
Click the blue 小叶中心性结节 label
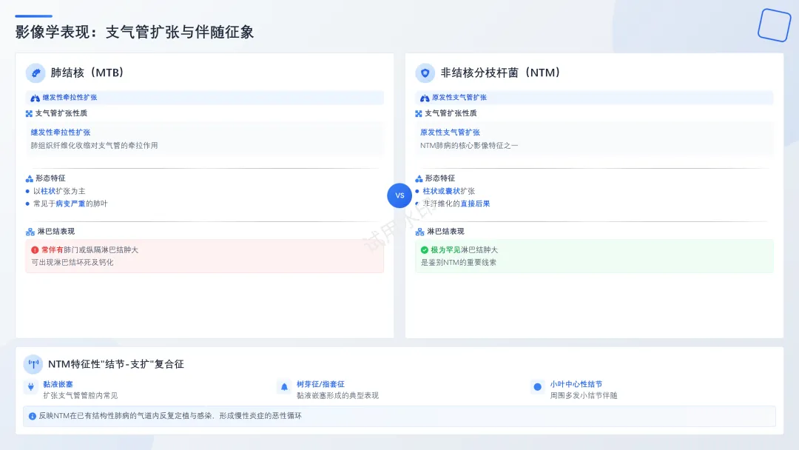(x=576, y=384)
